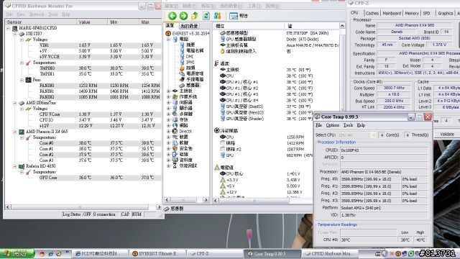Click ITE IT87 chip icon in HWMonitor
Viewport: 460px width, 259px height.
pos(22,34)
